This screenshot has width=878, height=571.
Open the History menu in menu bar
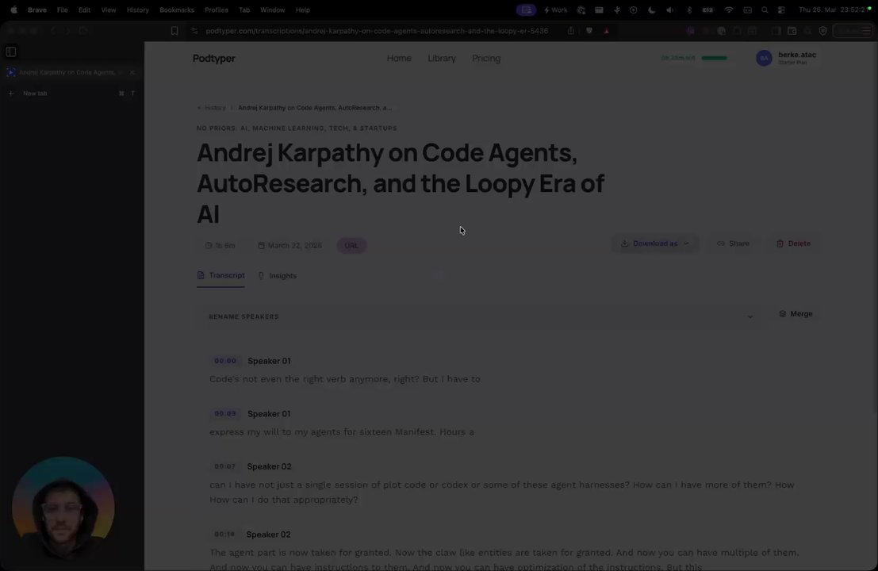[x=138, y=10]
